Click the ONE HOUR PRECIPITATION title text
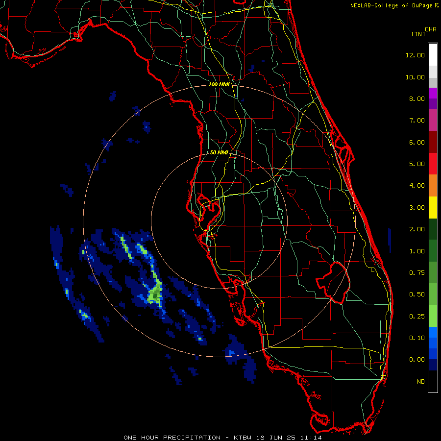 point(172,438)
